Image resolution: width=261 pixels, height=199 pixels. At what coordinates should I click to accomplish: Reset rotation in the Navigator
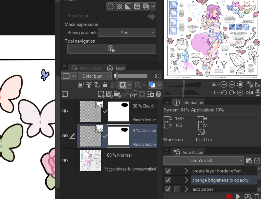point(240,92)
